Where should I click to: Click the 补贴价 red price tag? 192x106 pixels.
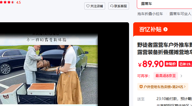(171, 64)
